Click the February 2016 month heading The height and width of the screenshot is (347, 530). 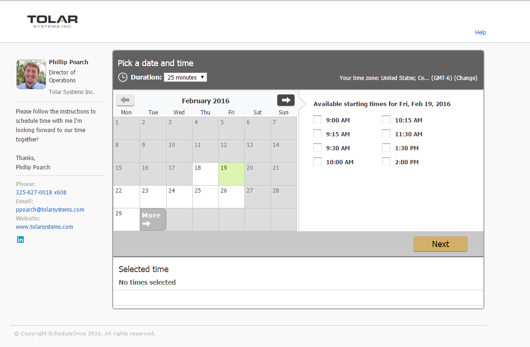pos(206,100)
